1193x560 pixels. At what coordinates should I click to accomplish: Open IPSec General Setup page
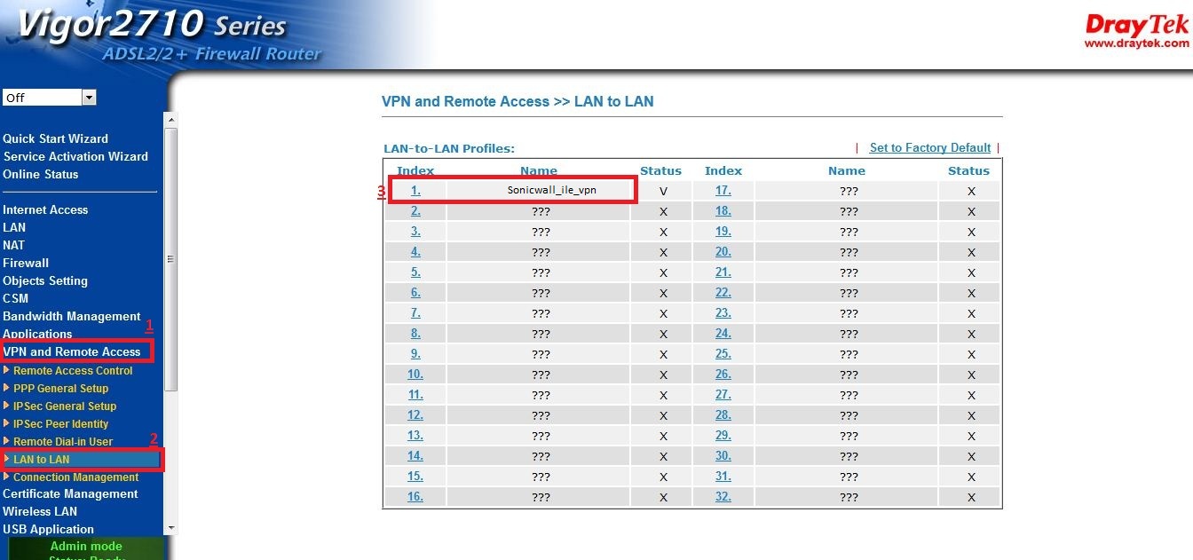[65, 406]
